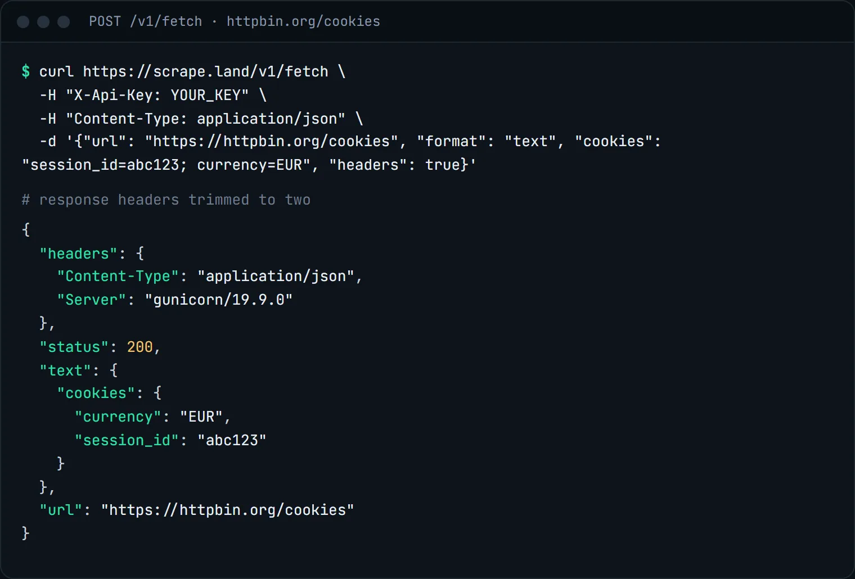Click the green "cookies" response key

96,393
